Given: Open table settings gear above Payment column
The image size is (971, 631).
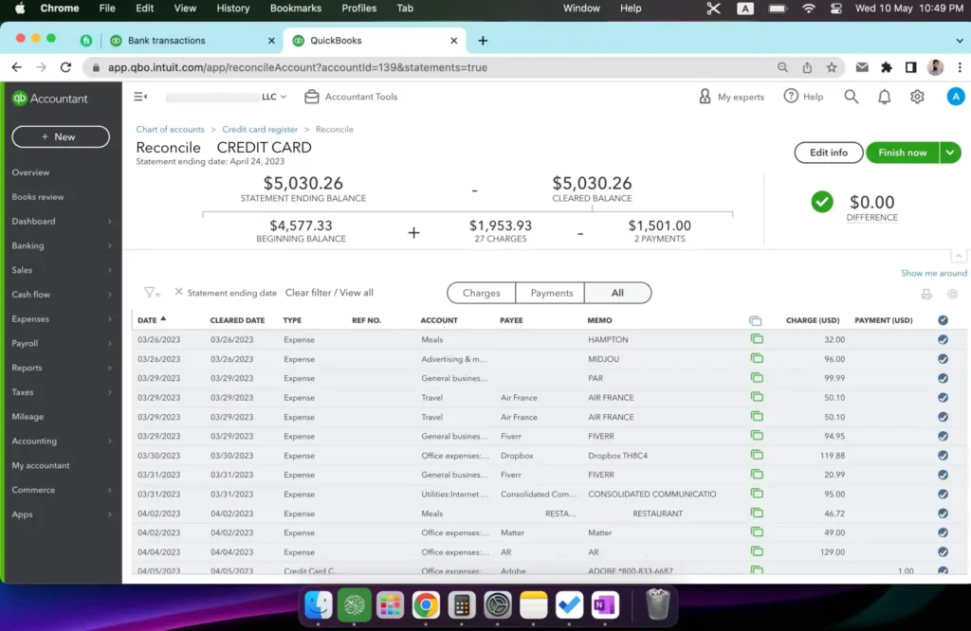Looking at the screenshot, I should [x=952, y=294].
